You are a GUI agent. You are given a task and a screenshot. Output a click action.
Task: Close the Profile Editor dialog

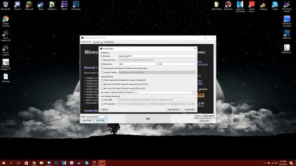click(x=195, y=49)
